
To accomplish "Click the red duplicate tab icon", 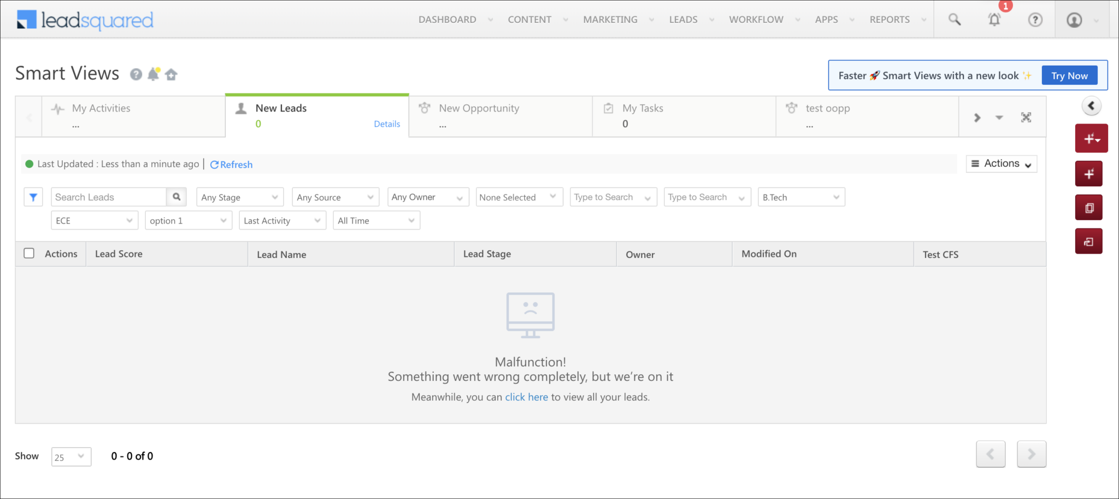I will click(x=1088, y=207).
